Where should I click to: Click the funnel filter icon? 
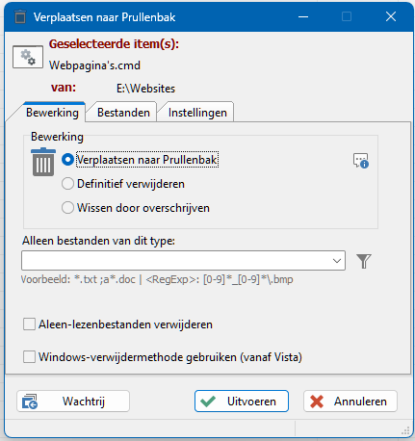[364, 261]
